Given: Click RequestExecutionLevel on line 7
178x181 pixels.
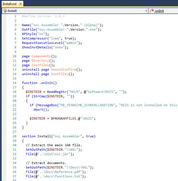Looking at the screenshot, I should (x=42, y=43).
